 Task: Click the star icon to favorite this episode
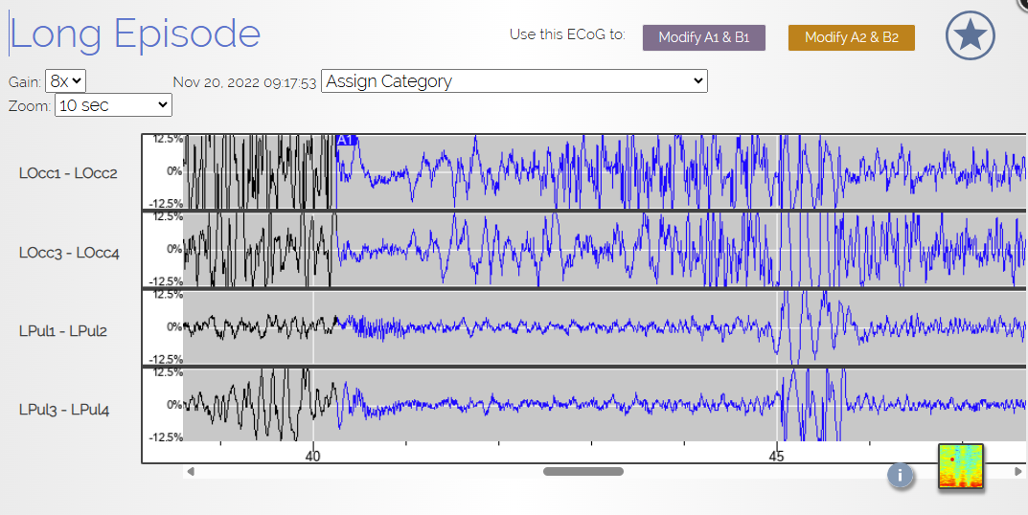click(x=970, y=35)
